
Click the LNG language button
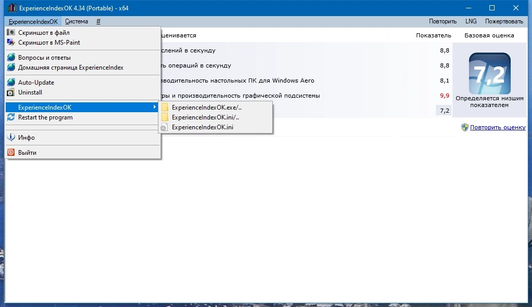tap(471, 21)
